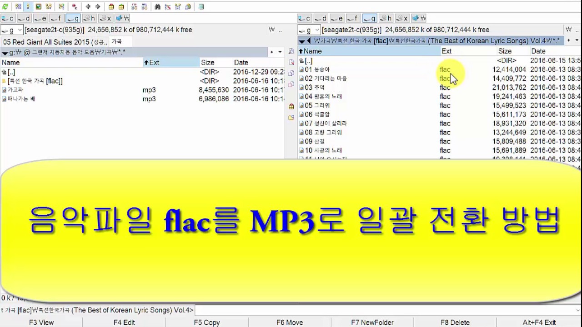Select drive d in left panel drive bar

tap(24, 18)
